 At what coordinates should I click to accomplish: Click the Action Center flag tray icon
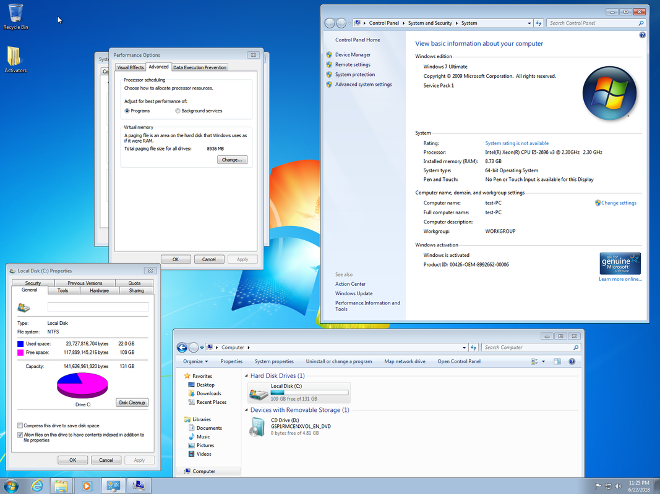(x=598, y=486)
